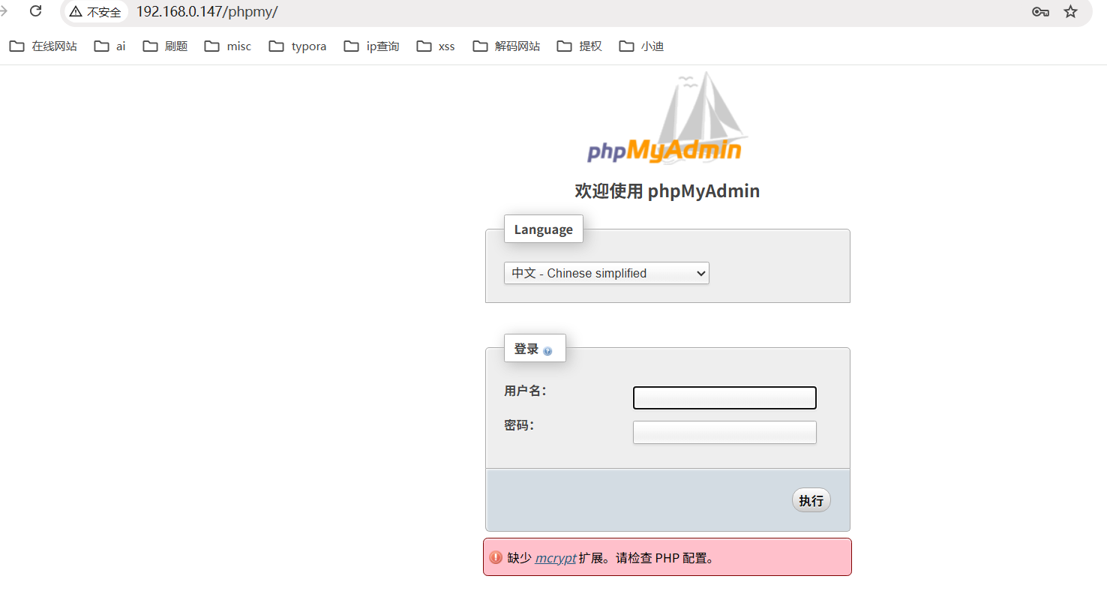Open the 在线网站 bookmark folder
This screenshot has width=1107, height=612.
tap(43, 46)
